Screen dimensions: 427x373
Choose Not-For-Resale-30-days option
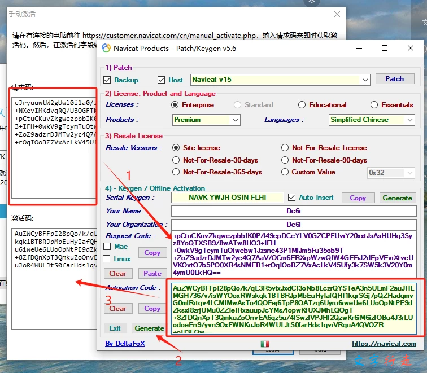[176, 160]
